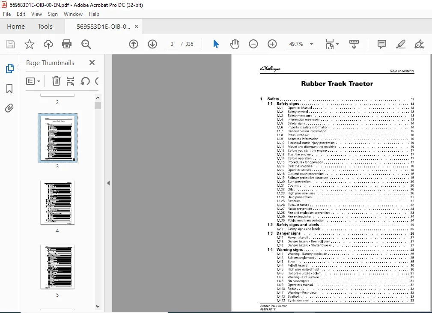Screen dimensions: 432x313
Task: Click the page number input field
Action: 172,44
